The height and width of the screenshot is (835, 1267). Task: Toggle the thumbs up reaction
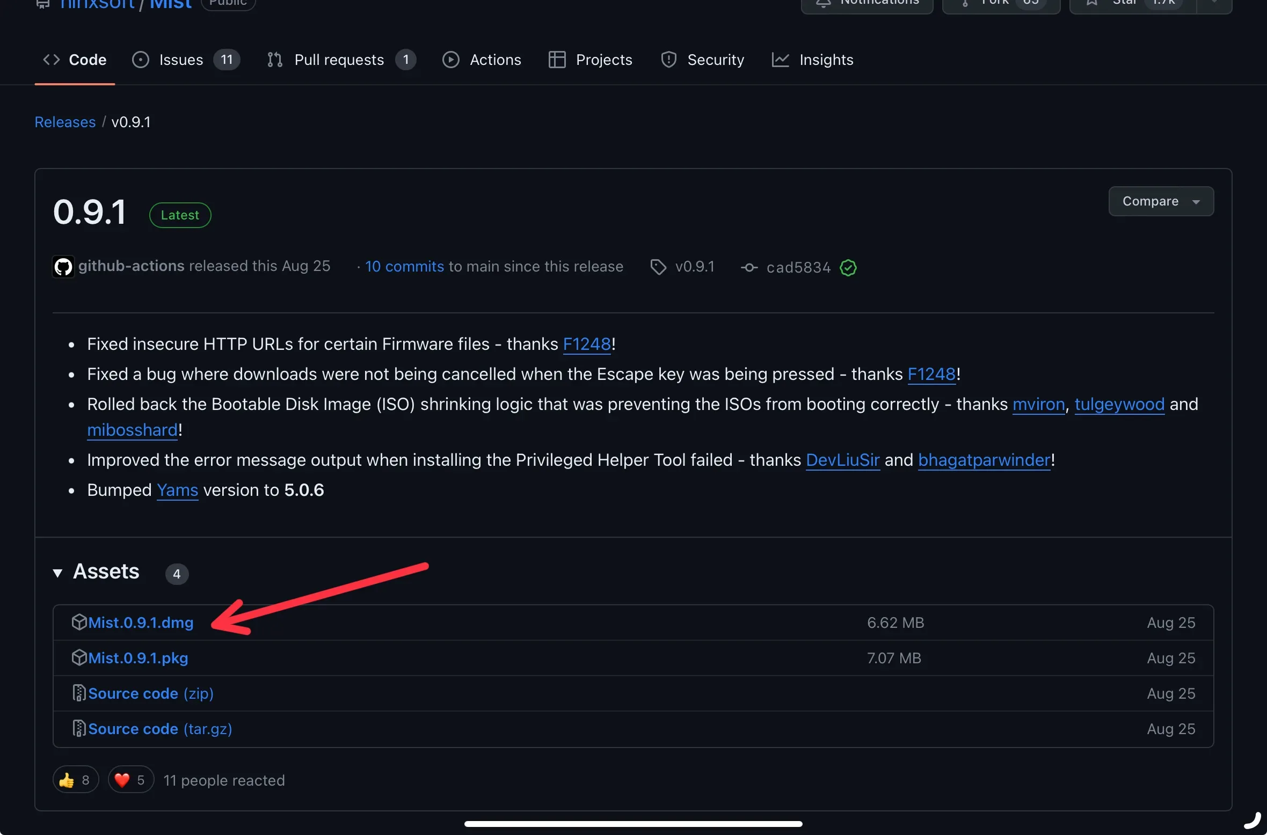tap(76, 780)
